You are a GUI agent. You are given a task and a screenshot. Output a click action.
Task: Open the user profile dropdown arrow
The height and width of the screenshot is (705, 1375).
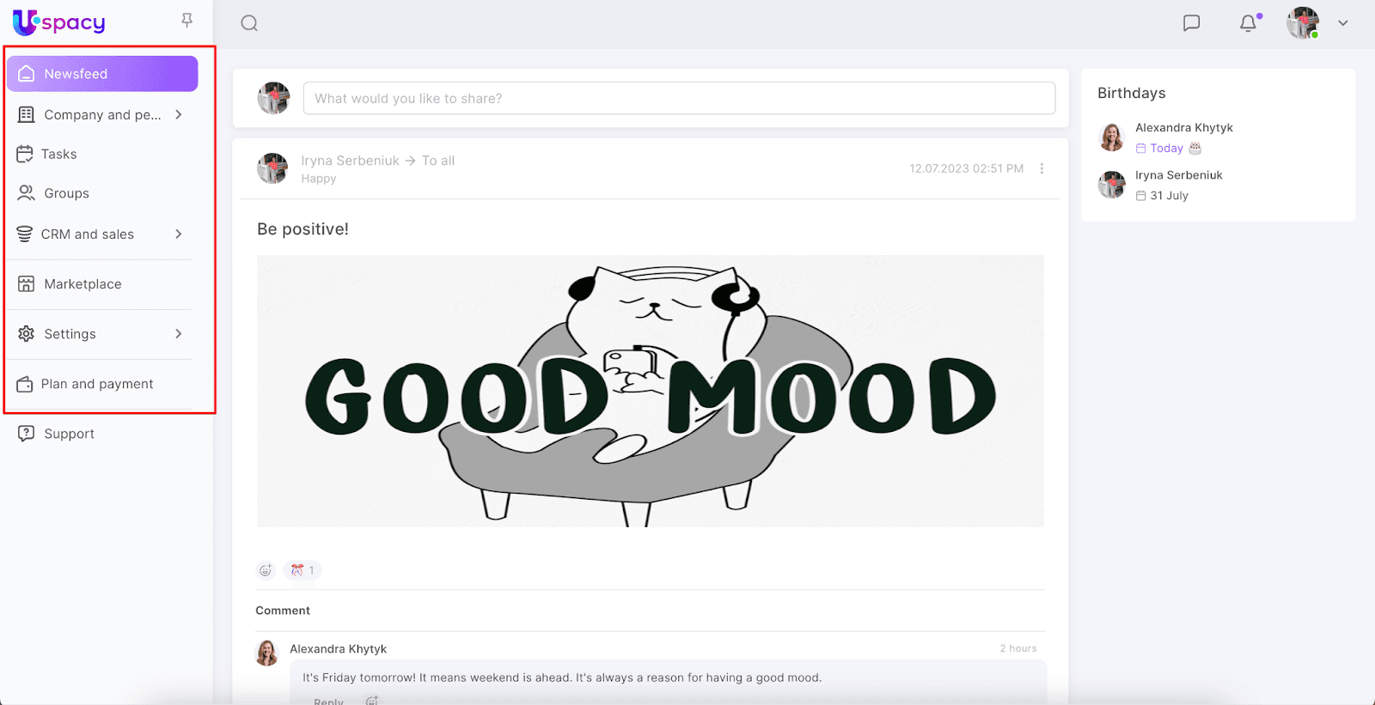coord(1342,23)
